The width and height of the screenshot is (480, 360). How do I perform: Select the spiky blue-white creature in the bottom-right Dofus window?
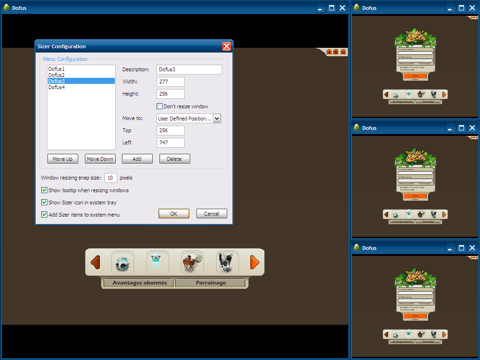(396, 334)
